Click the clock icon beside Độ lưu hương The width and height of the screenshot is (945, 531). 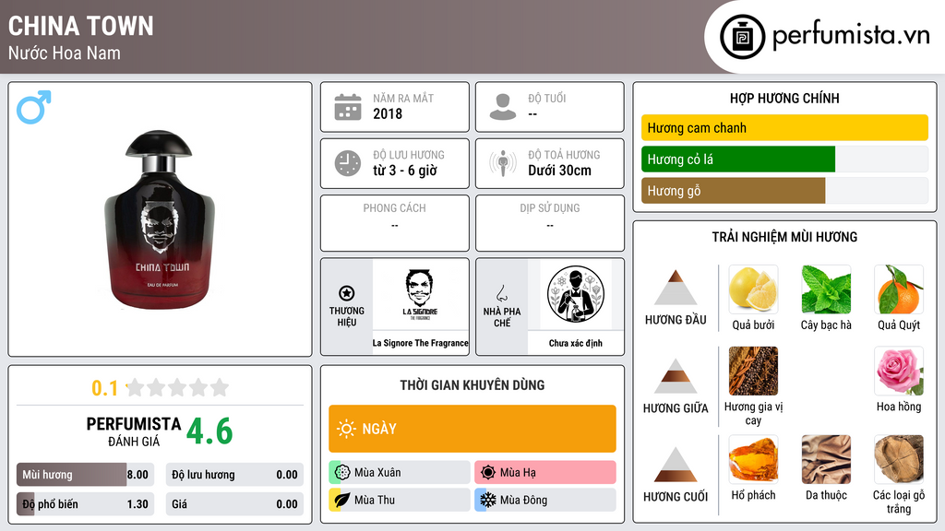pos(348,163)
